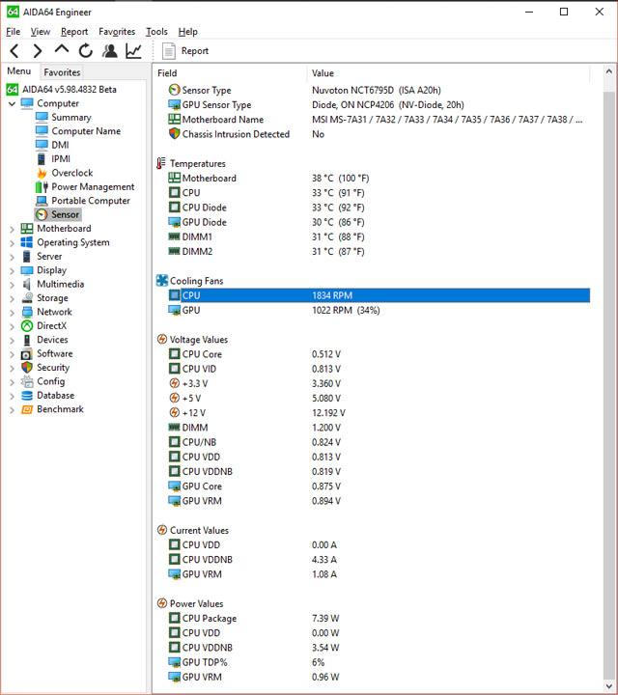Open the View menu
The height and width of the screenshot is (695, 618).
(41, 32)
